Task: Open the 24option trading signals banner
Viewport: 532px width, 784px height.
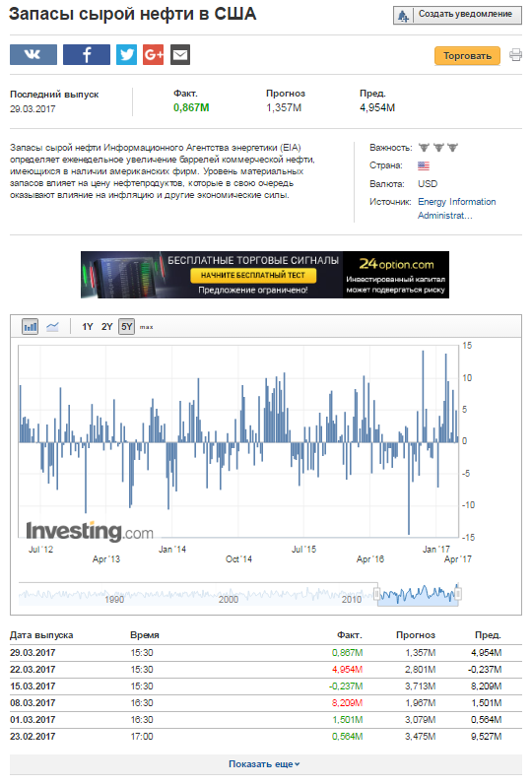Action: pos(265,275)
